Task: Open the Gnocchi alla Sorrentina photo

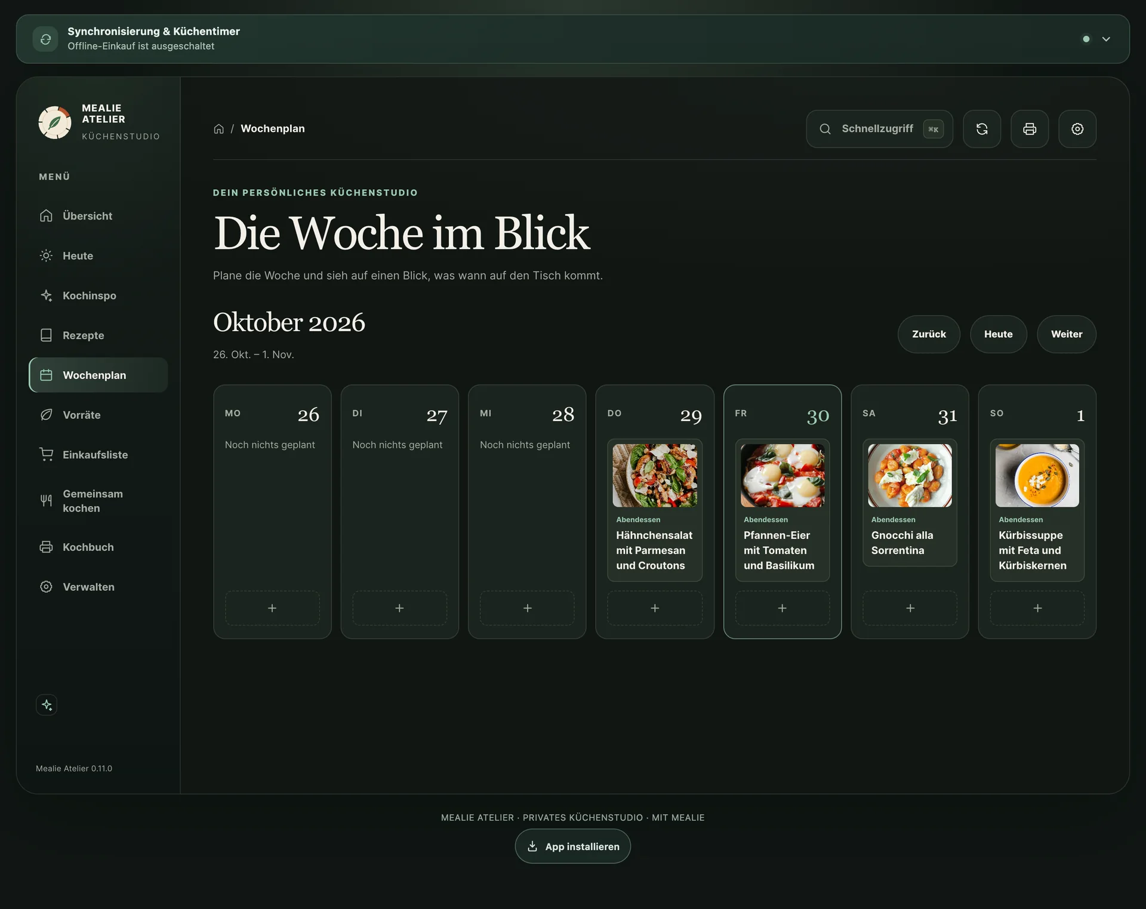Action: 910,476
